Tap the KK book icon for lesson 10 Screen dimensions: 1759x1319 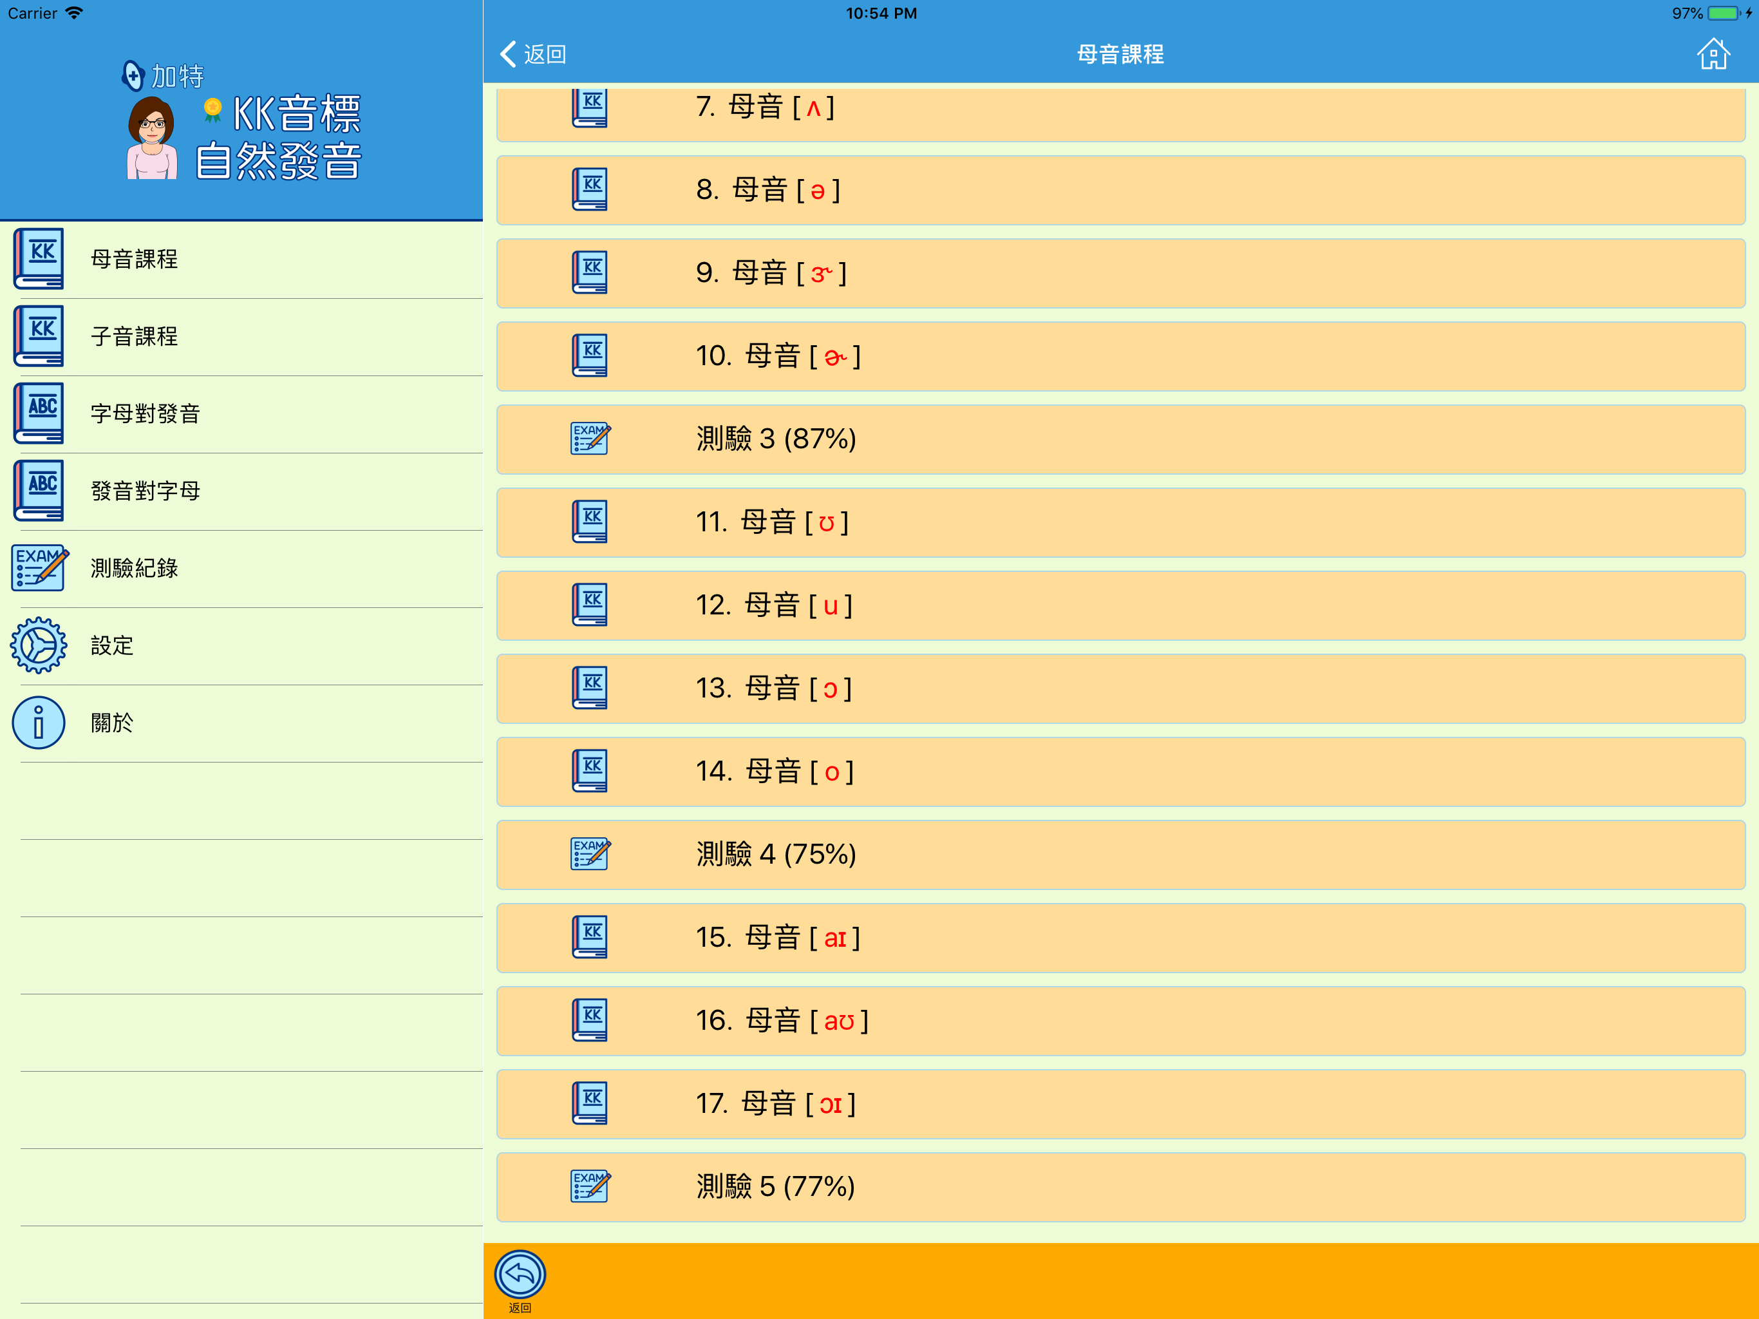pos(590,356)
